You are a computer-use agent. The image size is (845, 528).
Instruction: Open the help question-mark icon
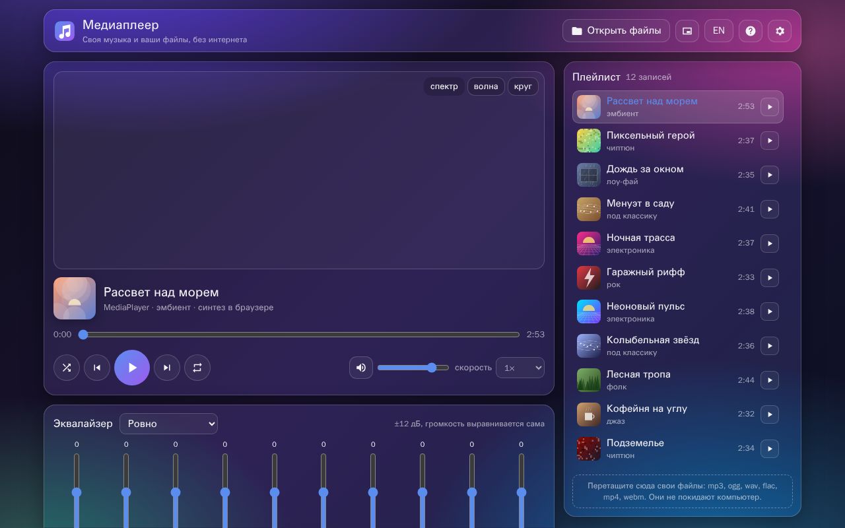751,30
